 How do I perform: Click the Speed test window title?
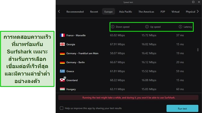128,2
